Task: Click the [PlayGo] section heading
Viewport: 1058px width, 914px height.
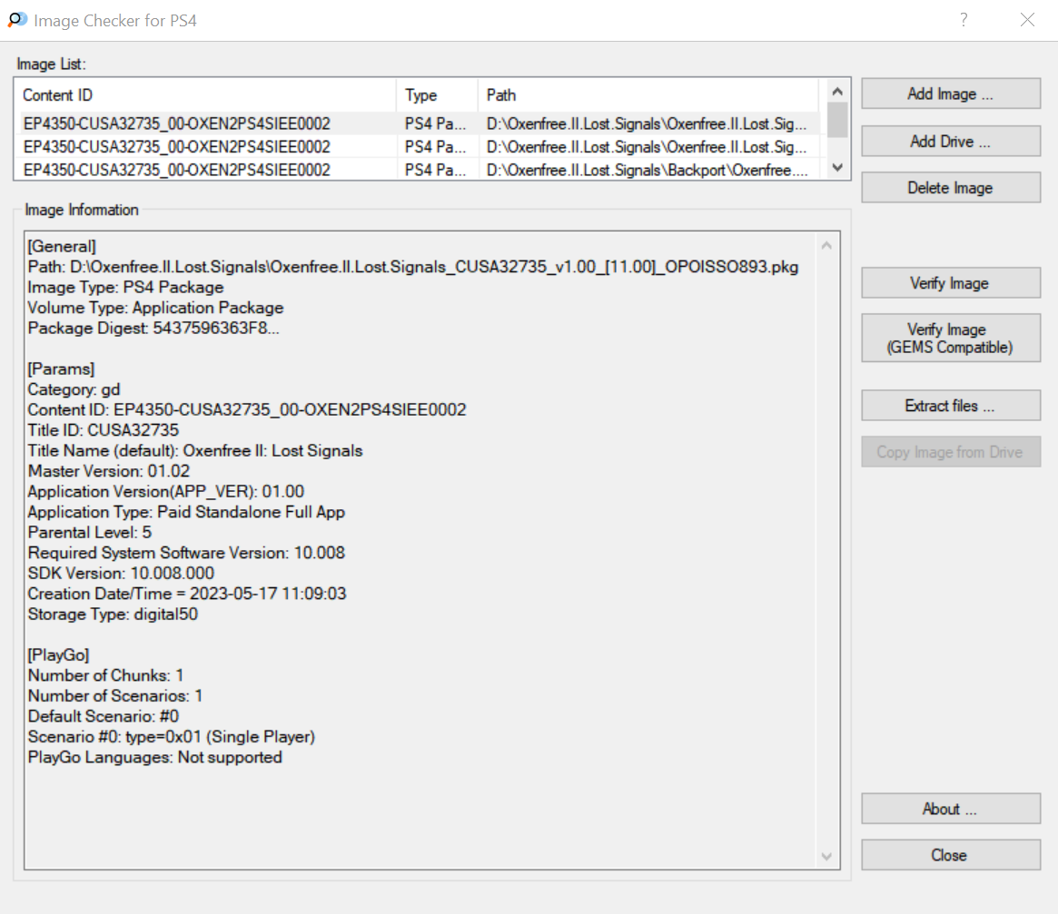Action: click(59, 655)
